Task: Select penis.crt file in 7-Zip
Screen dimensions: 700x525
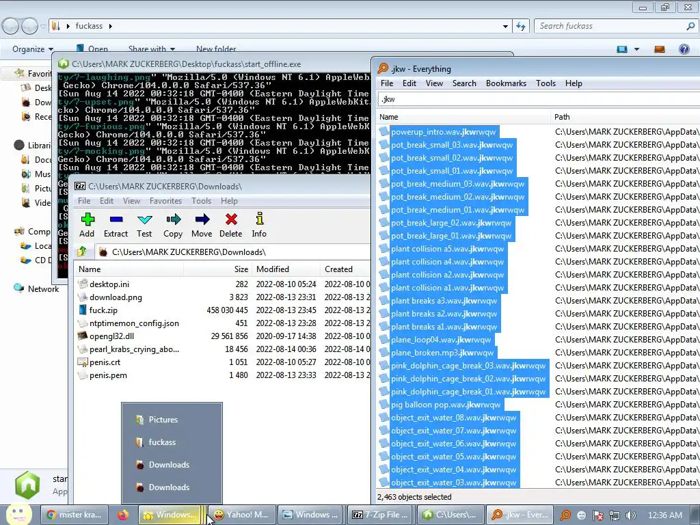Action: point(105,362)
